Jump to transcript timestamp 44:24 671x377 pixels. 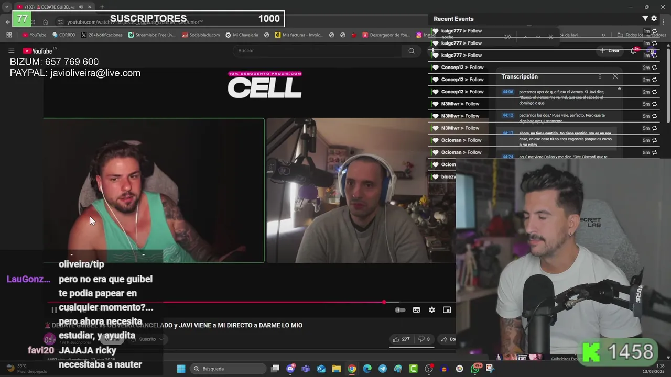[x=508, y=157]
